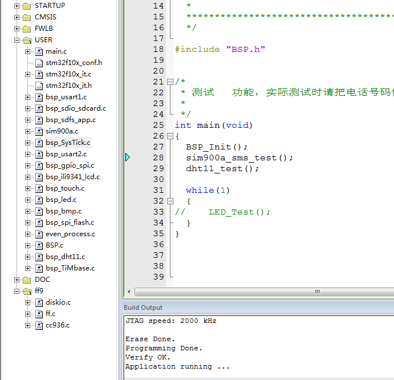Expand the FWLB folder node

[x=17, y=29]
